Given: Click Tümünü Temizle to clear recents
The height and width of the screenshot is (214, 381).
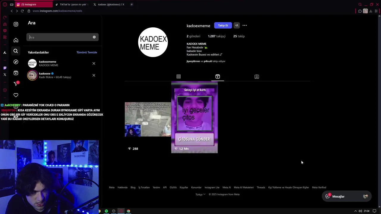Looking at the screenshot, I should point(87,52).
